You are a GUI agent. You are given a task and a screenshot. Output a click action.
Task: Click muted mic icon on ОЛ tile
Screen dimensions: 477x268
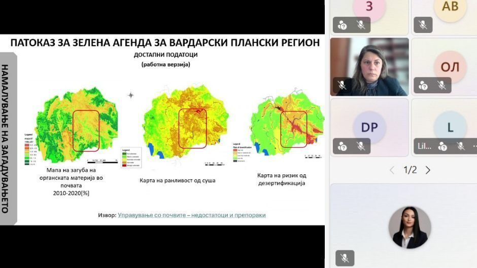441,86
